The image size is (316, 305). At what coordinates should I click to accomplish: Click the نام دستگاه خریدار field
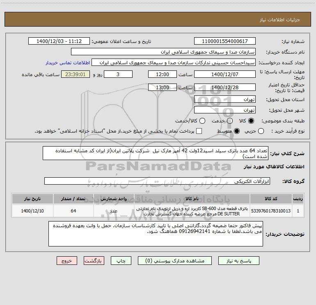(x=163, y=52)
